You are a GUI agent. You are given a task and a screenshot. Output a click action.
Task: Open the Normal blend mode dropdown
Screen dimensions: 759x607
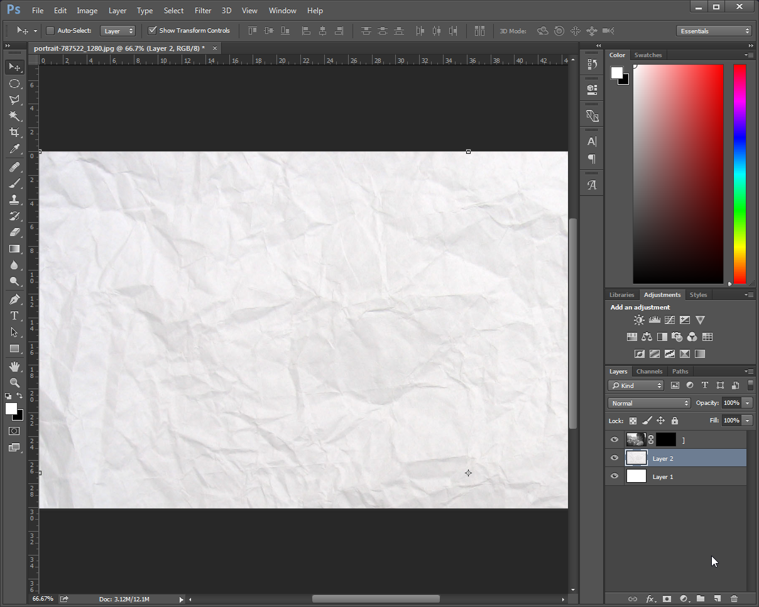coord(649,403)
